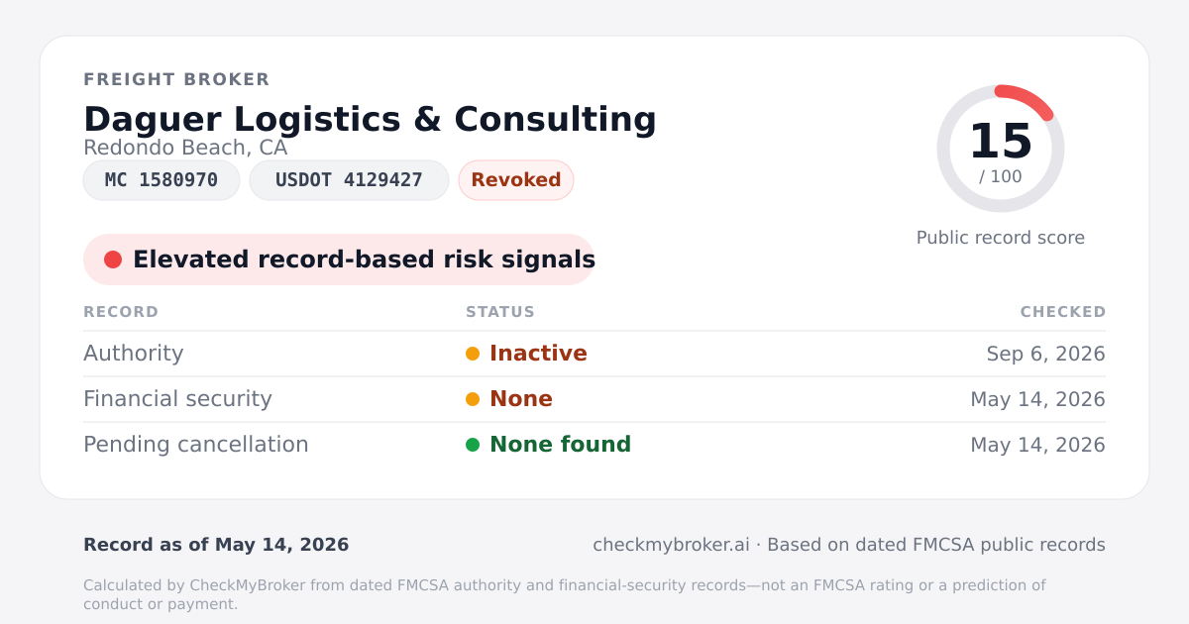Select the MC 1580970 badge

162,180
